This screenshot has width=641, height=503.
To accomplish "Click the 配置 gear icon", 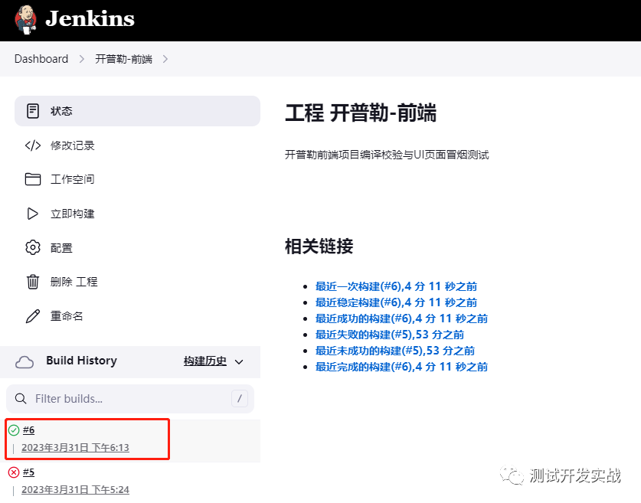I will [x=33, y=247].
